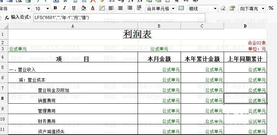This screenshot has width=277, height=135.
Task: Click the 资产减值损失 cell
Action: (73, 129)
